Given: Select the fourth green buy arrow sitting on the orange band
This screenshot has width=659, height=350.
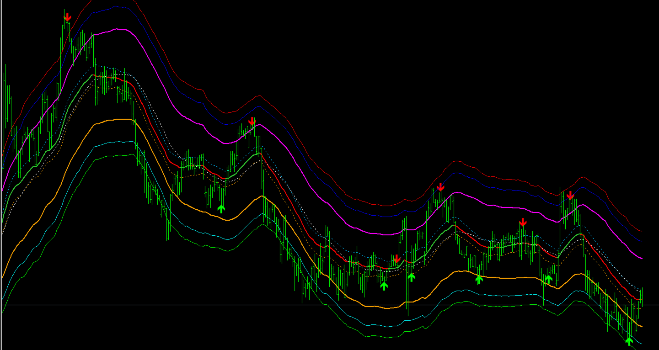Looking at the screenshot, I should (479, 280).
